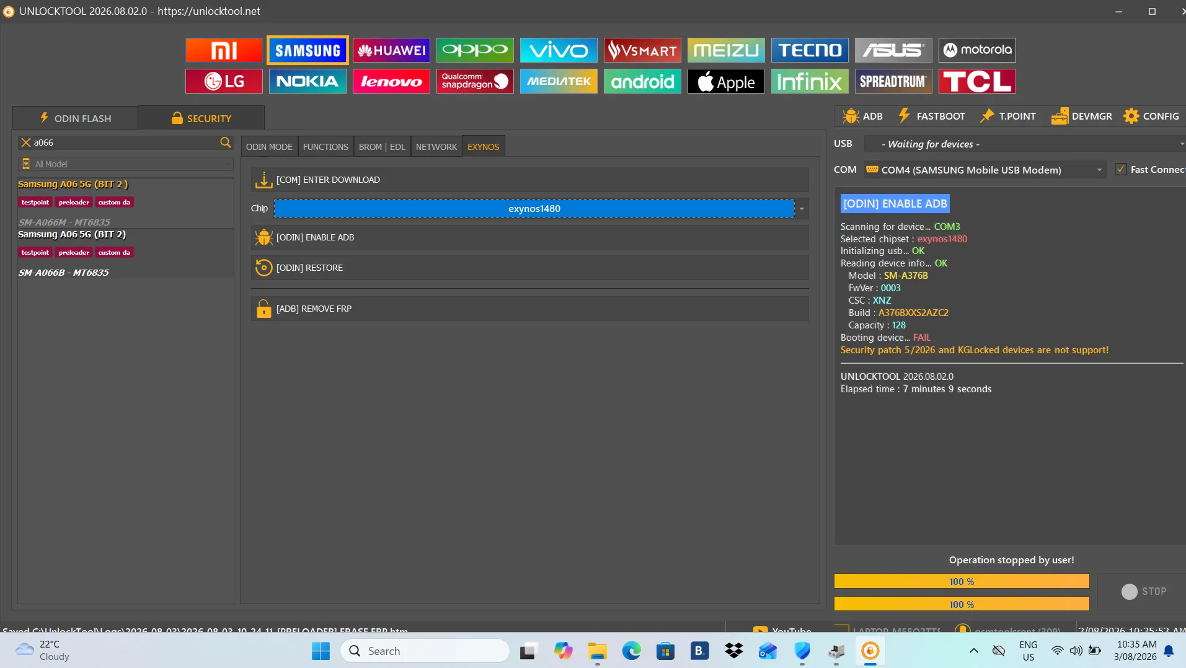The image size is (1186, 668).
Task: Click the upper 100% progress bar
Action: click(962, 581)
